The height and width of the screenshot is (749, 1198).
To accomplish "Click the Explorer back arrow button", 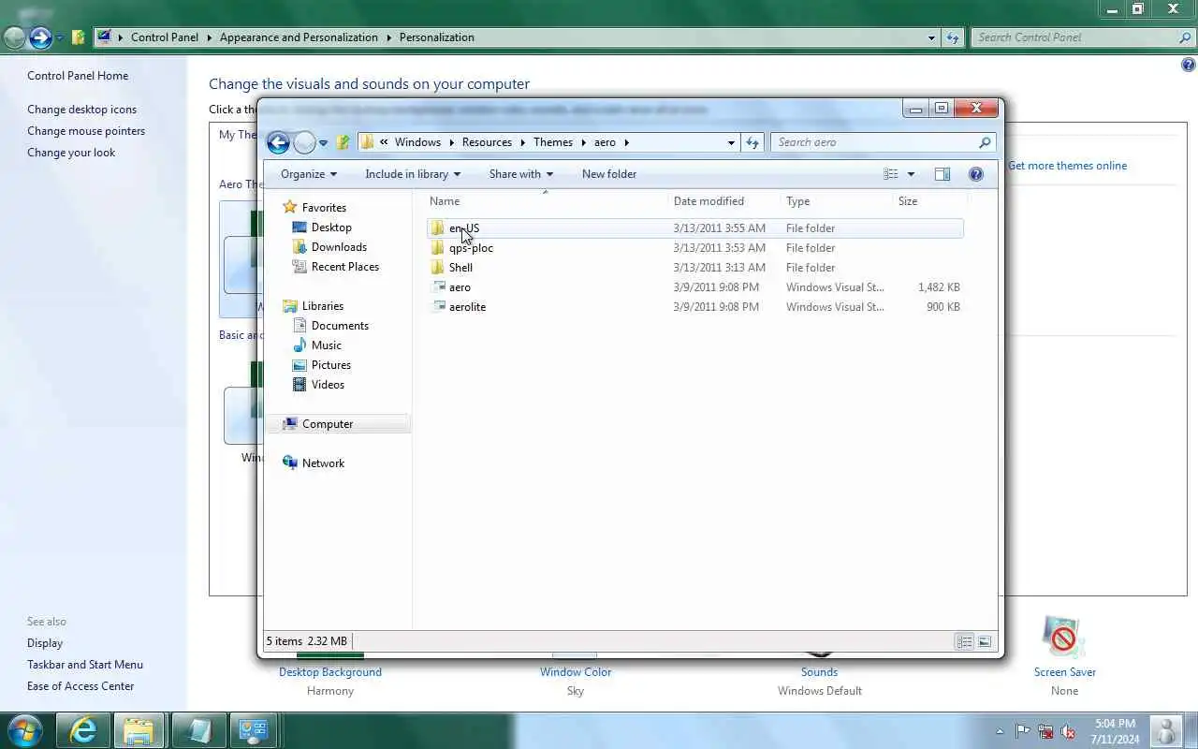I will point(278,142).
